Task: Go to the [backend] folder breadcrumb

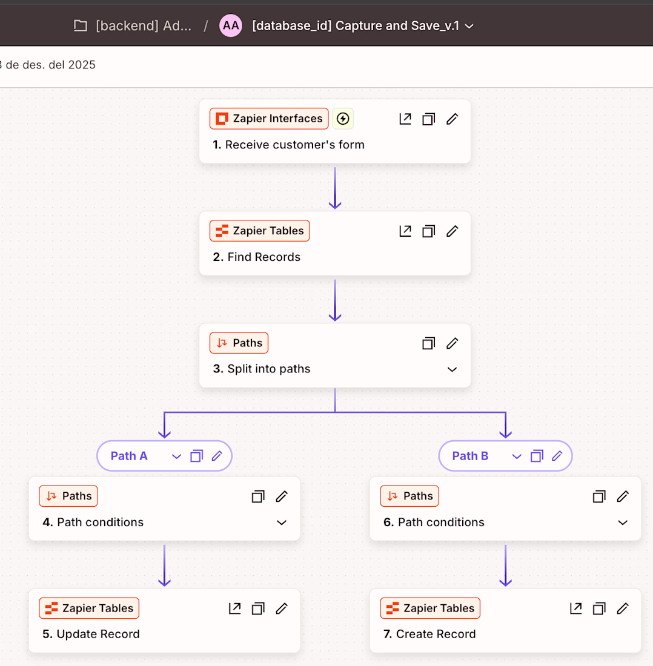Action: tap(133, 26)
